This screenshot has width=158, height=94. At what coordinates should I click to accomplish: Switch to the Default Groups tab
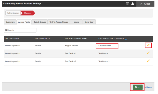pos(40,22)
